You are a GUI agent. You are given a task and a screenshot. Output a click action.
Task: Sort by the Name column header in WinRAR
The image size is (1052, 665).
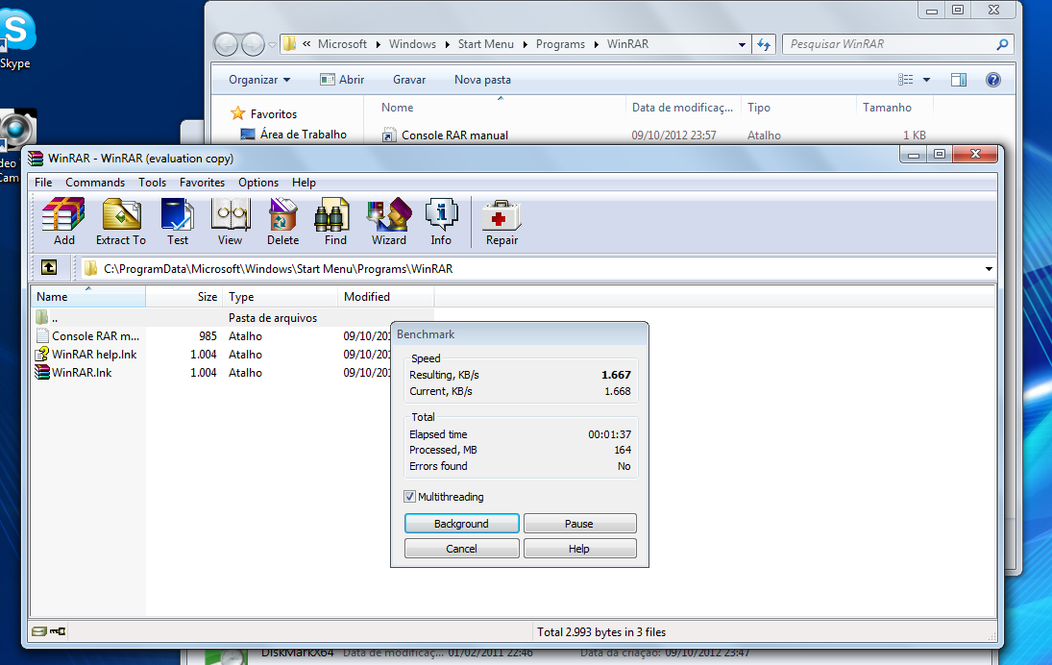[x=87, y=297]
